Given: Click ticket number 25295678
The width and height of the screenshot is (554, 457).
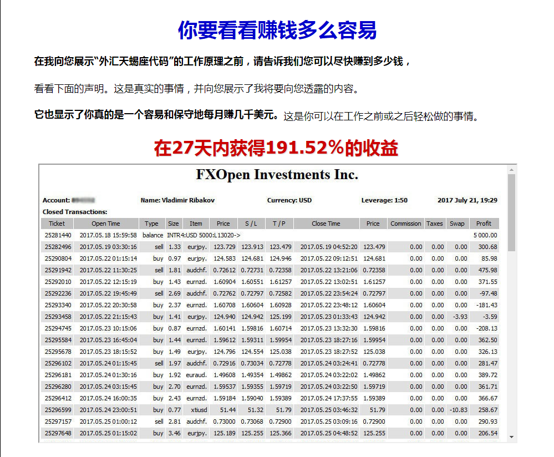Looking at the screenshot, I should [58, 352].
